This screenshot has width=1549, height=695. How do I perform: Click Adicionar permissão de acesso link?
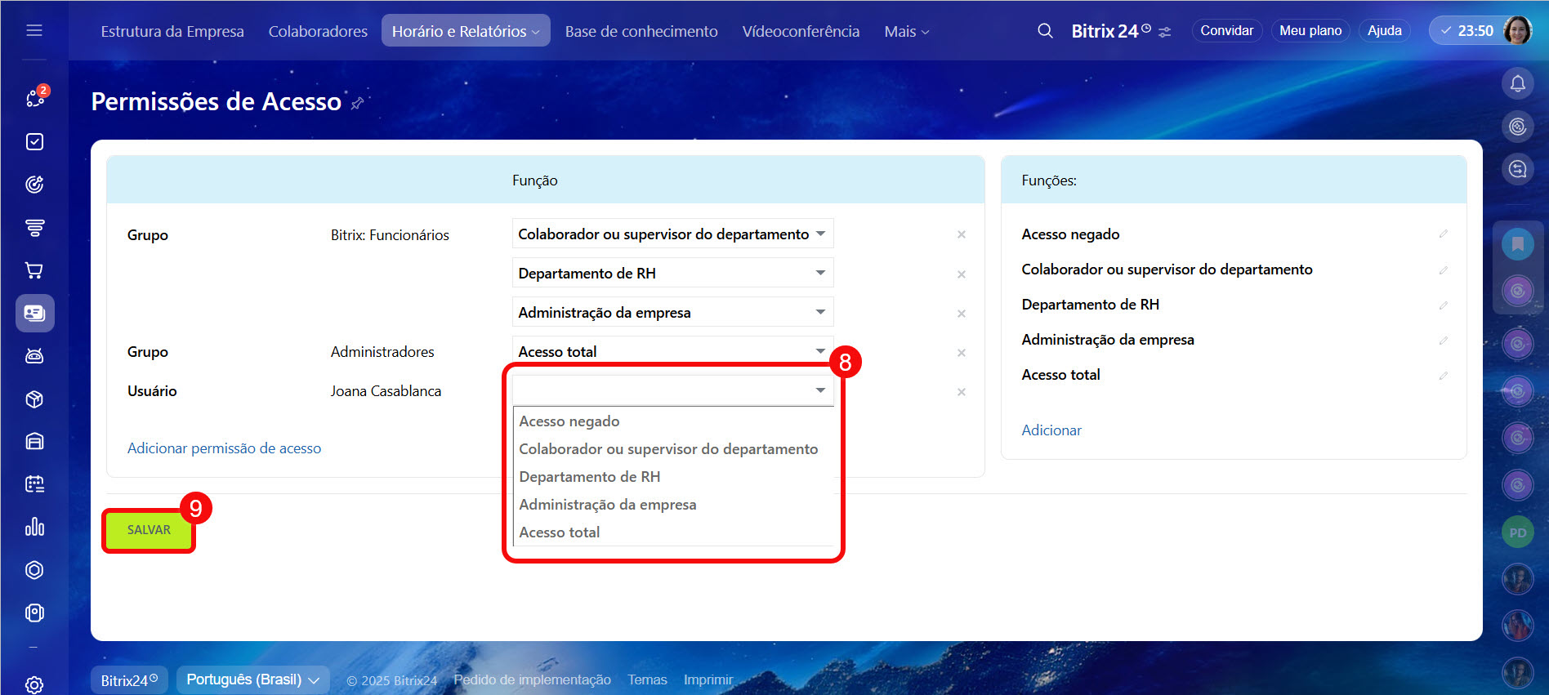tap(224, 448)
